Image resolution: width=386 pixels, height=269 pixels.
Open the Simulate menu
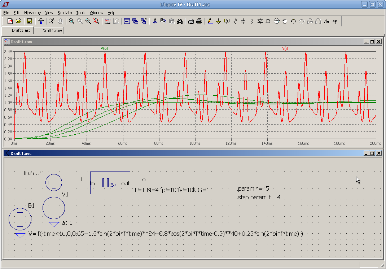(x=65, y=13)
